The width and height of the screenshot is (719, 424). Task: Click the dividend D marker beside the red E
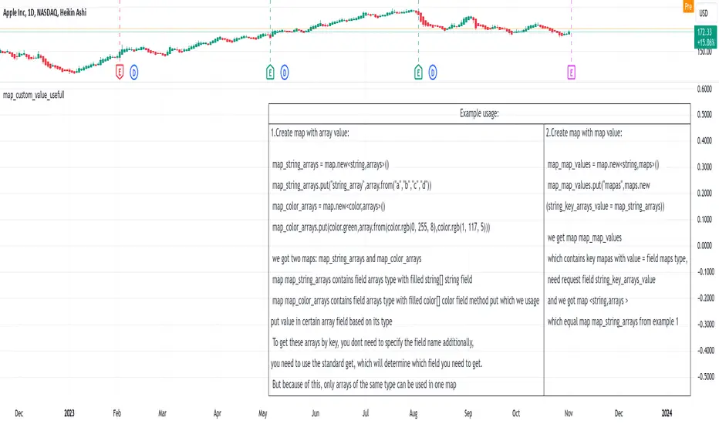134,72
